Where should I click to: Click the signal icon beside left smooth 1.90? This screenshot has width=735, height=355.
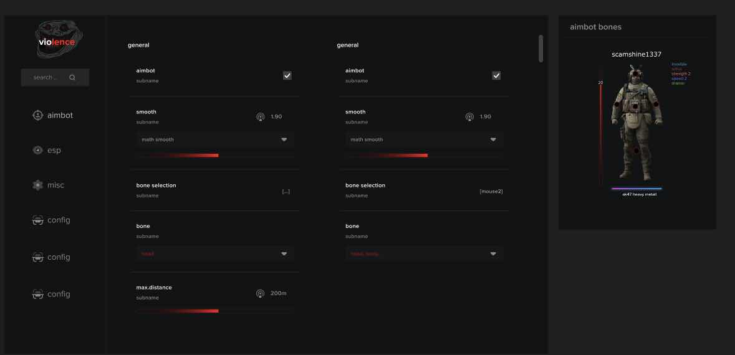261,116
